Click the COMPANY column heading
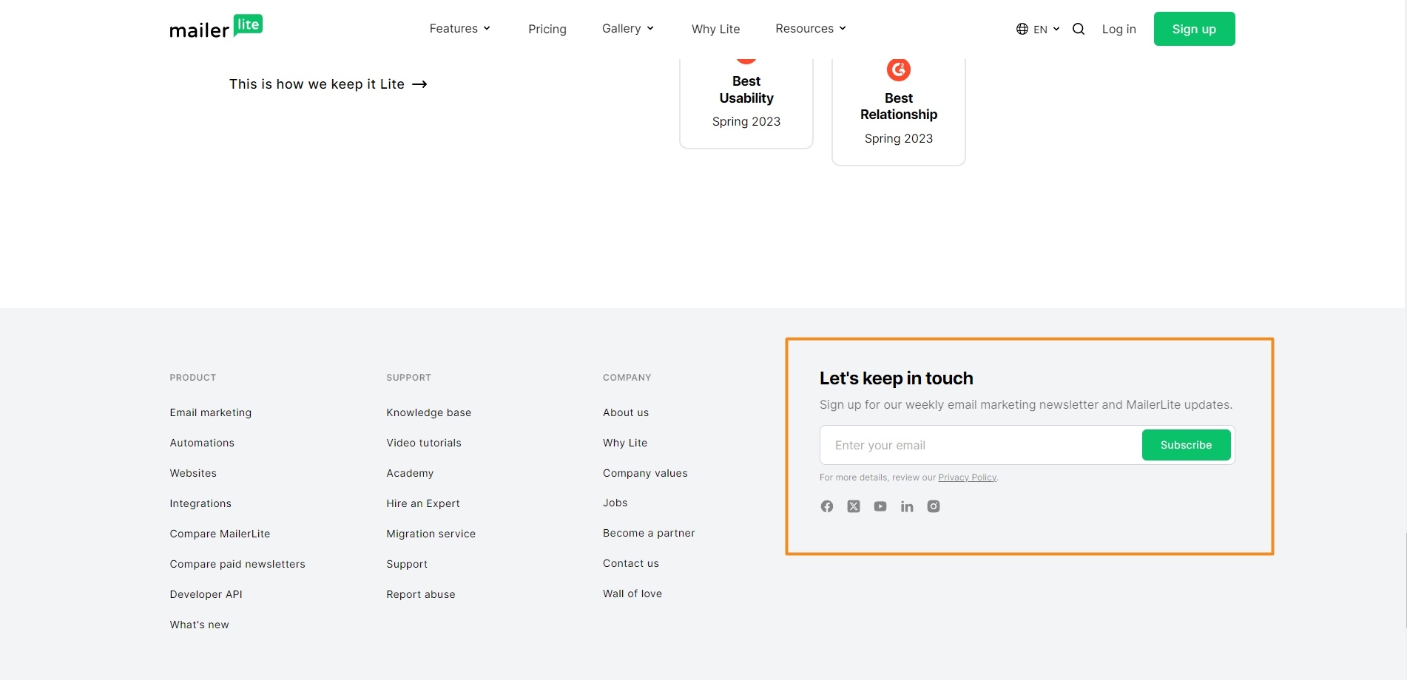 [627, 378]
